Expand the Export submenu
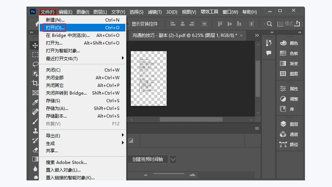Viewport: 332px width, 187px height. coord(123,135)
